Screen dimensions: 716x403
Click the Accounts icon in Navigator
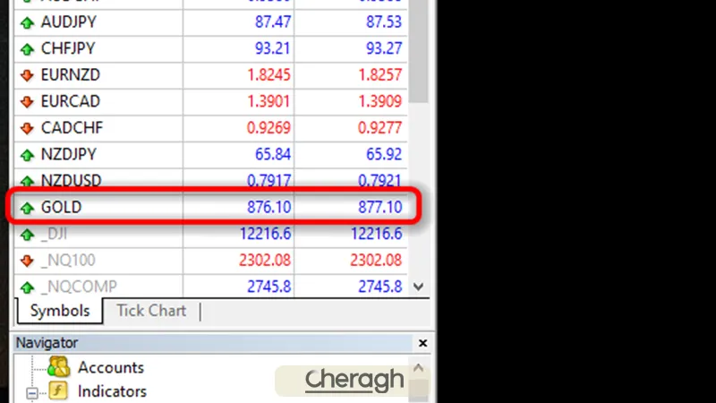(59, 366)
